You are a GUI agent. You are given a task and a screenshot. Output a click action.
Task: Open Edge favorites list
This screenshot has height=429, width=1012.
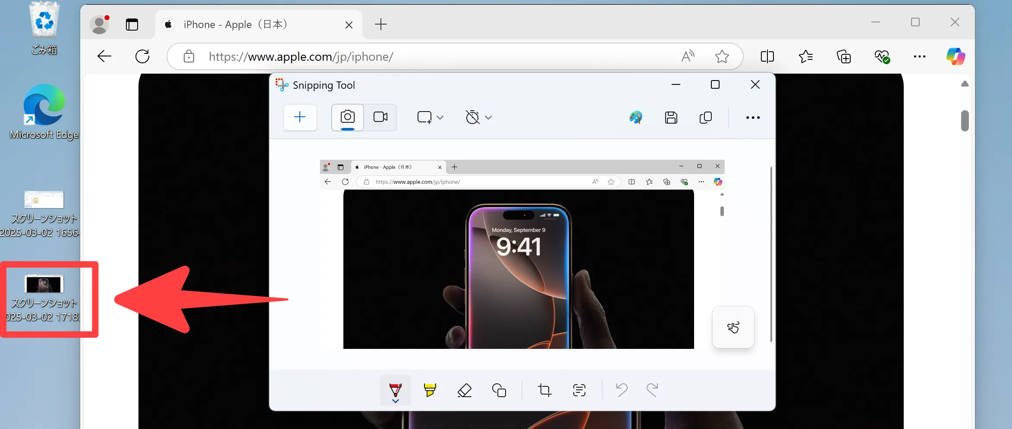click(805, 56)
